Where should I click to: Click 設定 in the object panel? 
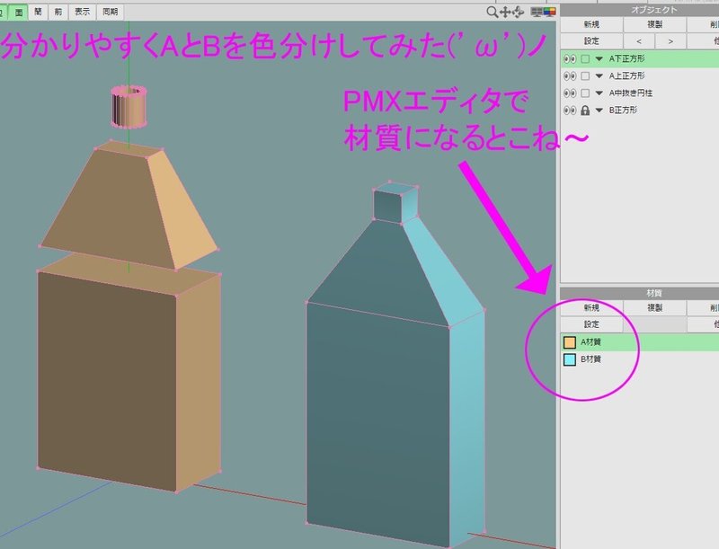tap(591, 40)
